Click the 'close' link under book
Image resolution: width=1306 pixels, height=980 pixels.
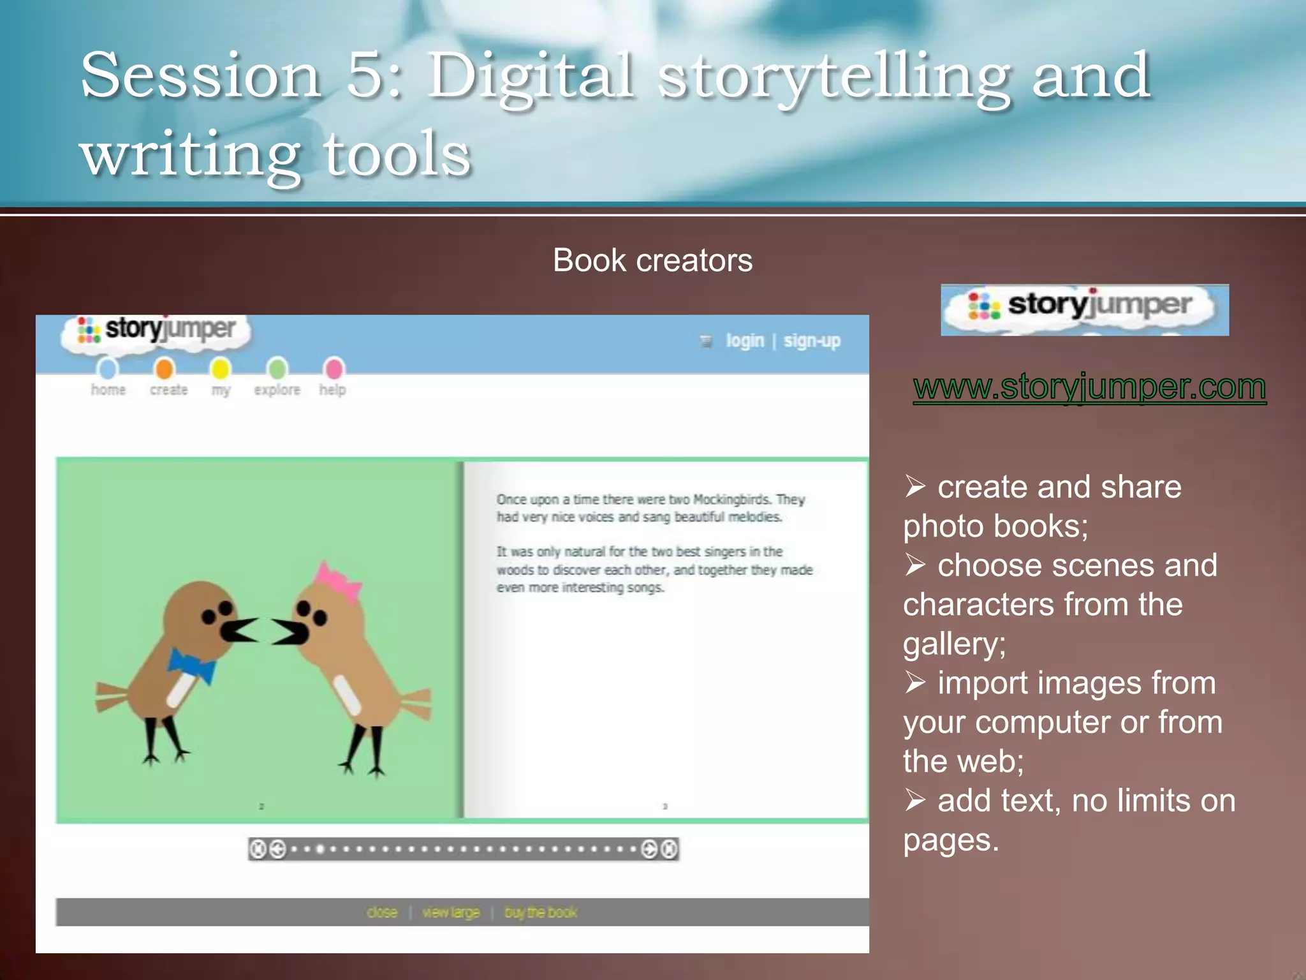click(382, 912)
